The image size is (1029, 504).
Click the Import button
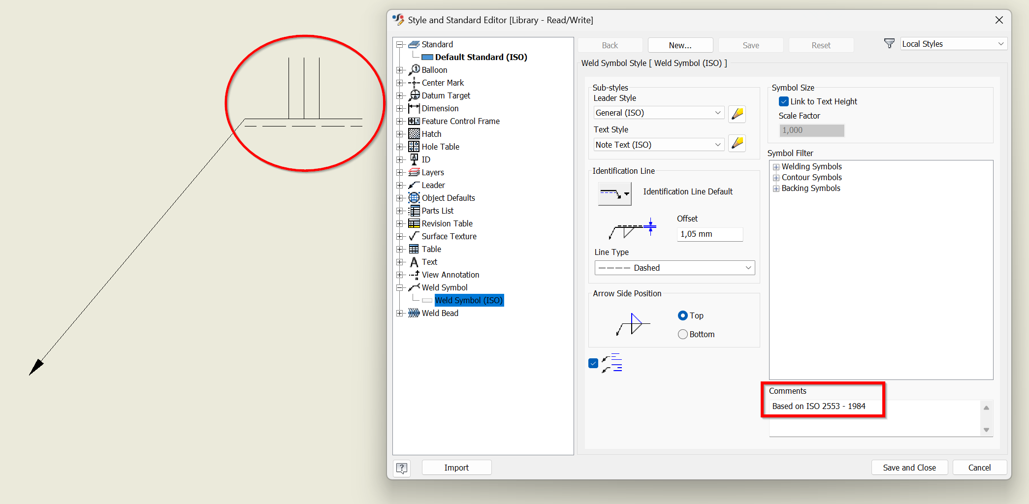click(456, 468)
